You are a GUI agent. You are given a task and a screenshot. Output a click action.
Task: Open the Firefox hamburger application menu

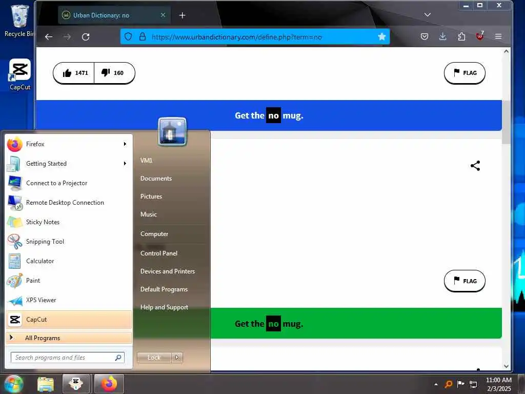tap(498, 36)
